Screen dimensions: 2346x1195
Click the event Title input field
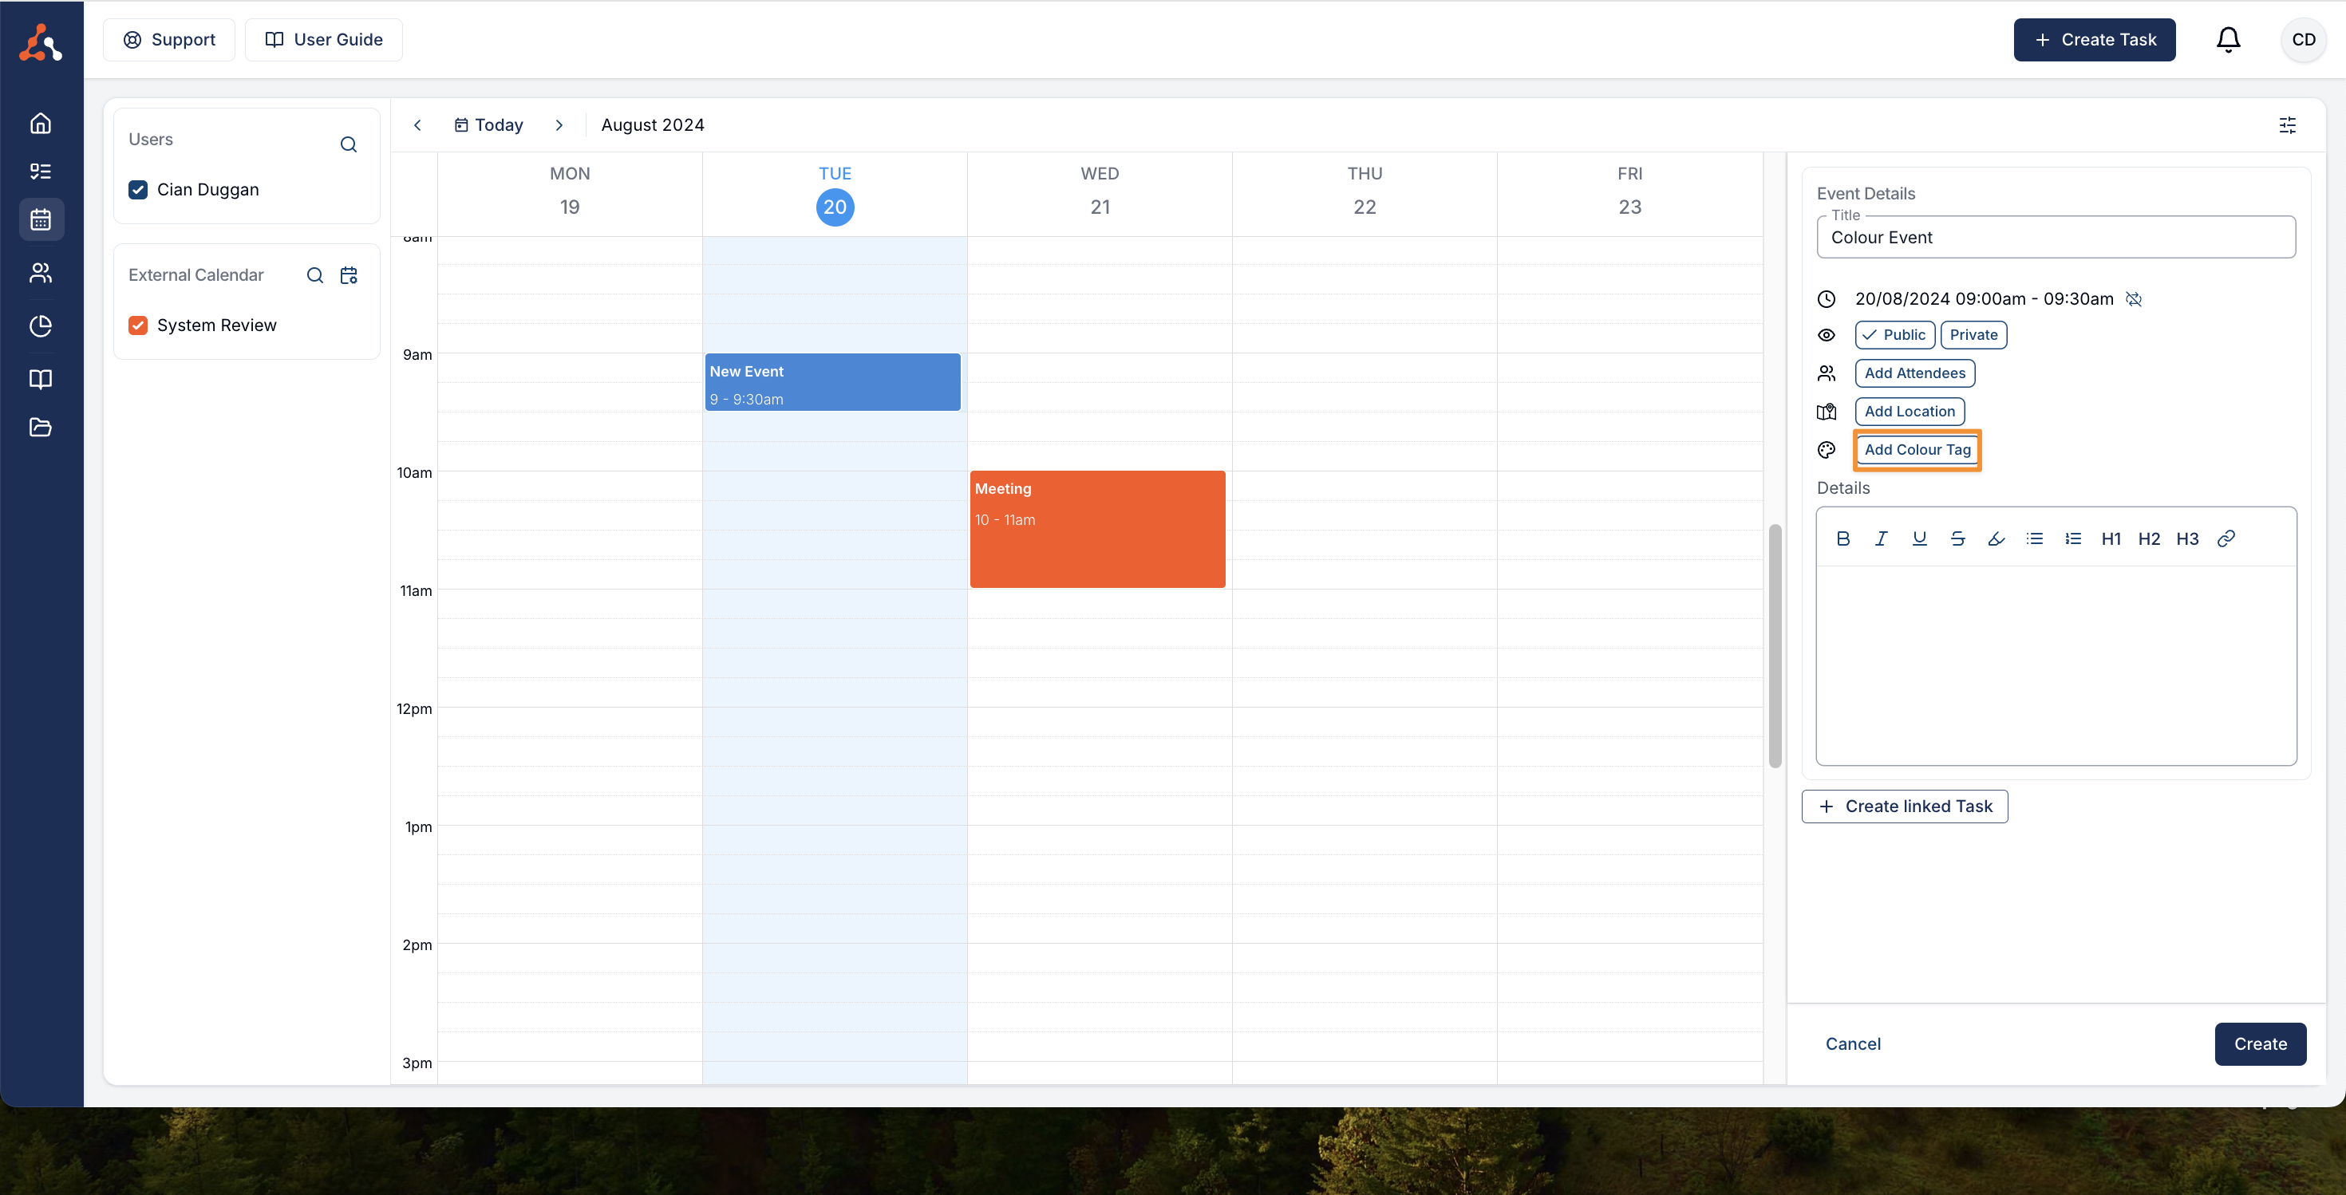(x=2056, y=238)
